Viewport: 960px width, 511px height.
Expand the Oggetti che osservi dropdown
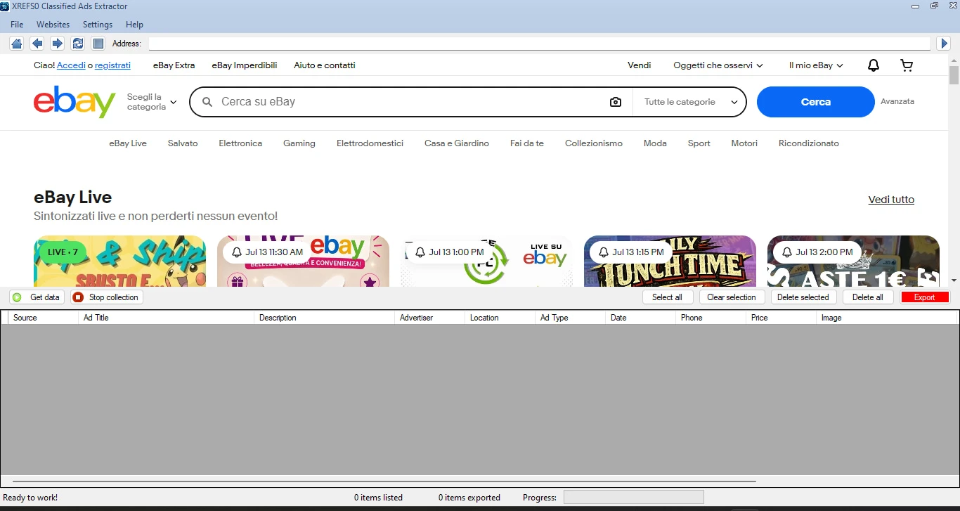pyautogui.click(x=718, y=65)
